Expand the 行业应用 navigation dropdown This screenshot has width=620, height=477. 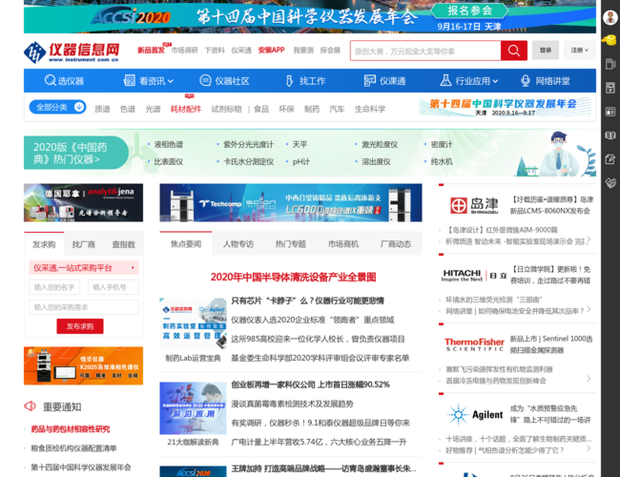[469, 81]
